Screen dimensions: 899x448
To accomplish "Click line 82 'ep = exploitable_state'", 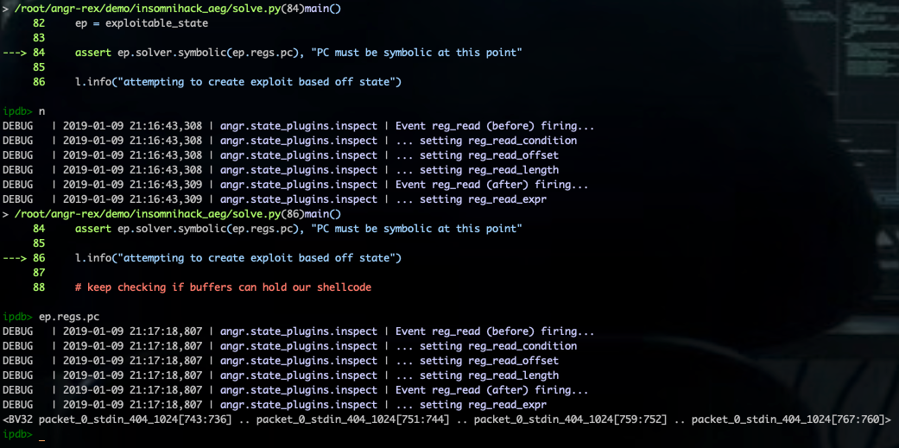I will [x=142, y=23].
